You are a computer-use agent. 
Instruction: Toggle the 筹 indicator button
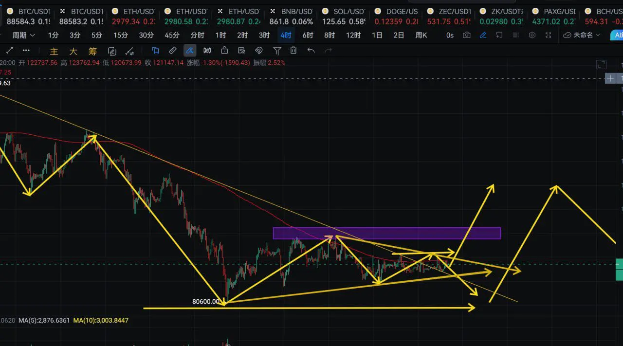point(92,51)
